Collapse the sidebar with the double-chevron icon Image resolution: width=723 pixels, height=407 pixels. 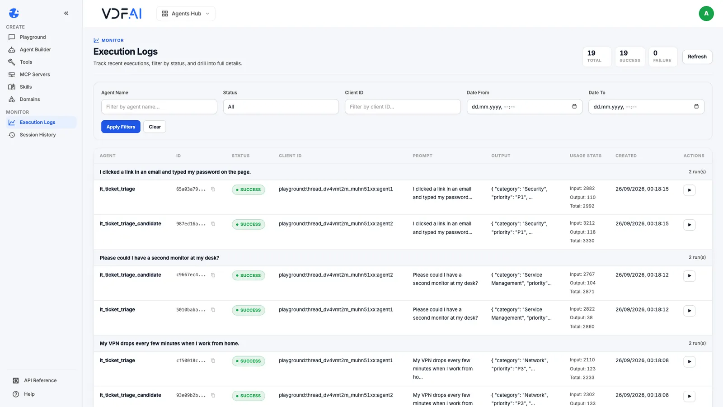pos(66,13)
